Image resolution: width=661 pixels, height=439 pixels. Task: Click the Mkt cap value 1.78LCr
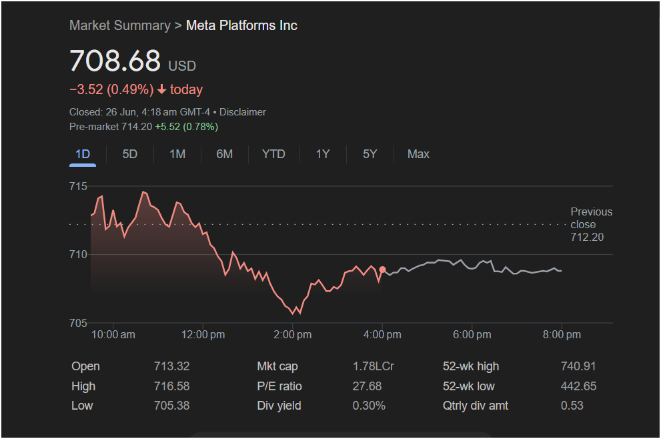[373, 366]
